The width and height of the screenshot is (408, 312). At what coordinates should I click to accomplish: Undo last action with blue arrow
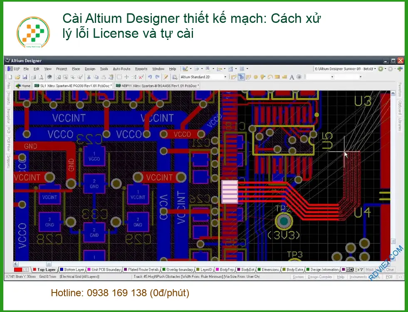point(150,77)
